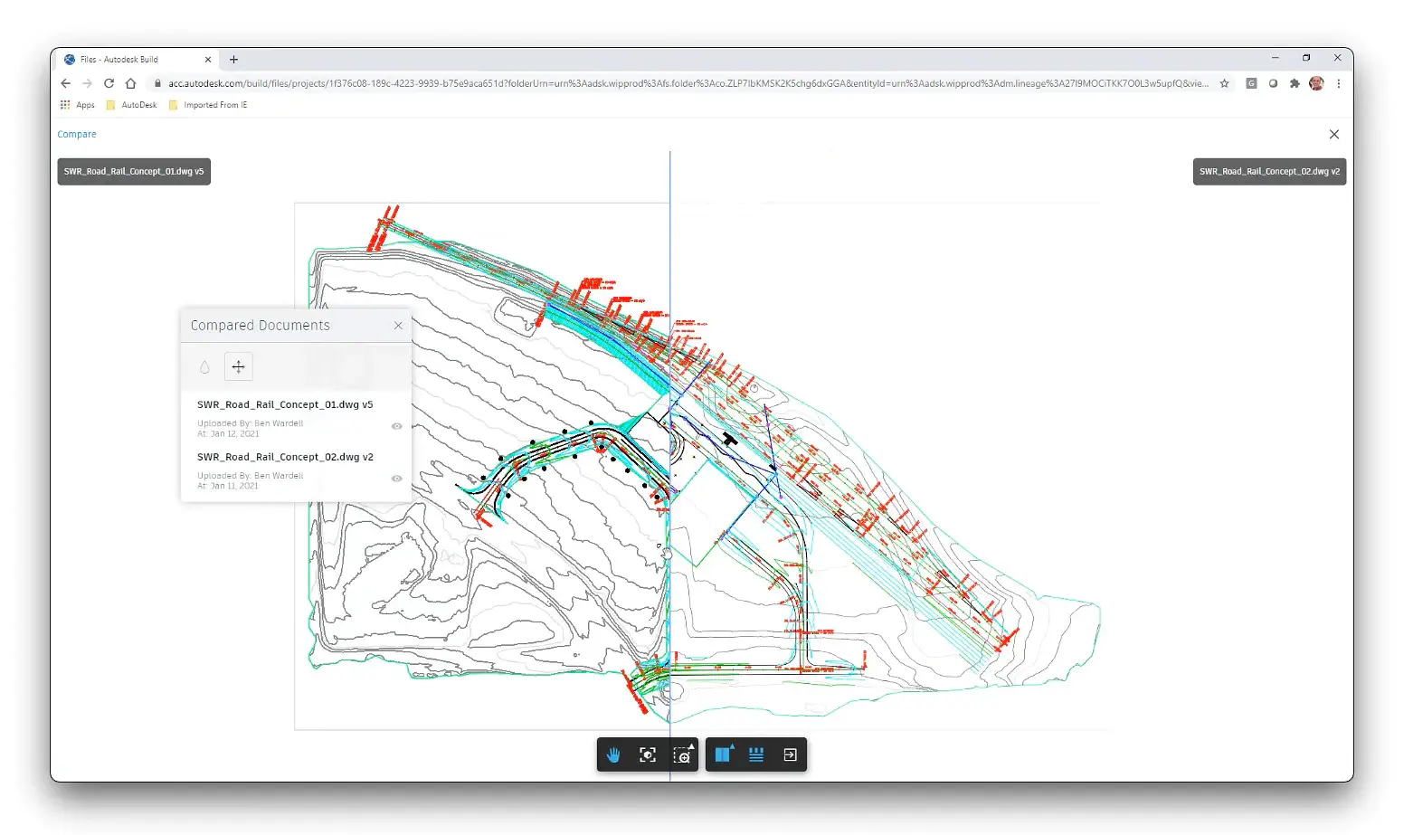The height and width of the screenshot is (835, 1404).
Task: Expand the Compare mode options arrow
Action: point(732,746)
